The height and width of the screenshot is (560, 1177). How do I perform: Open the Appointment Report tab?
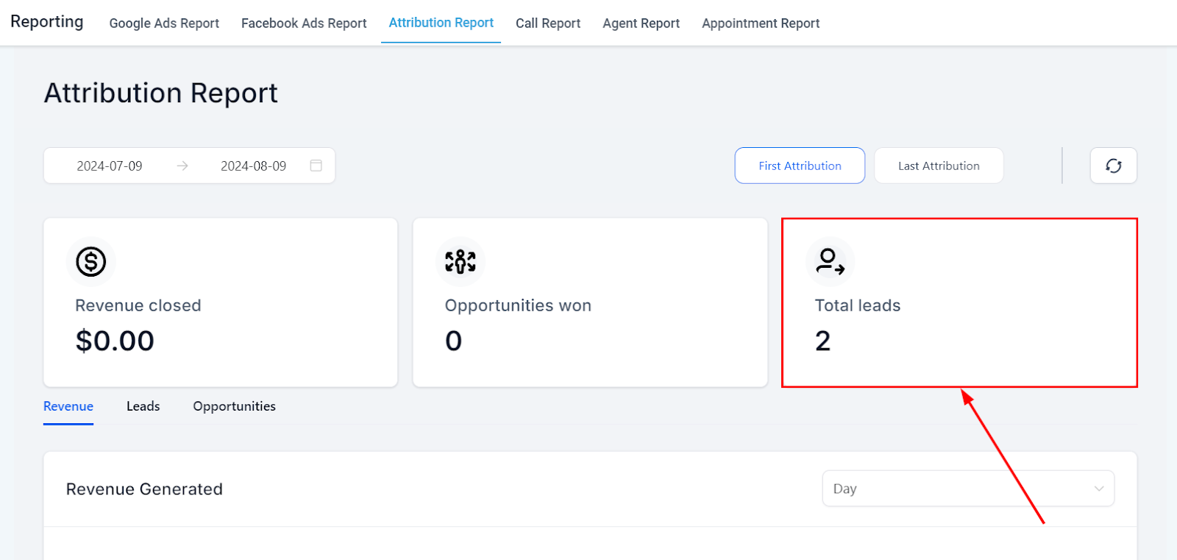point(761,24)
